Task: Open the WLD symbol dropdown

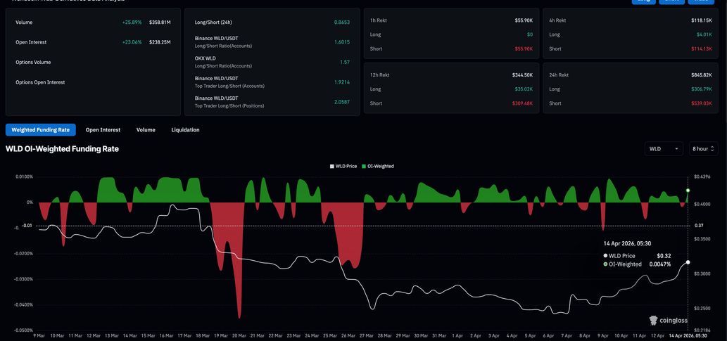Action: pyautogui.click(x=663, y=149)
